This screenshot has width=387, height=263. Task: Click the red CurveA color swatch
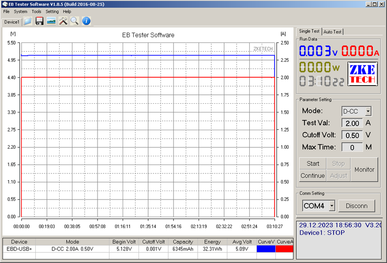tap(284, 249)
